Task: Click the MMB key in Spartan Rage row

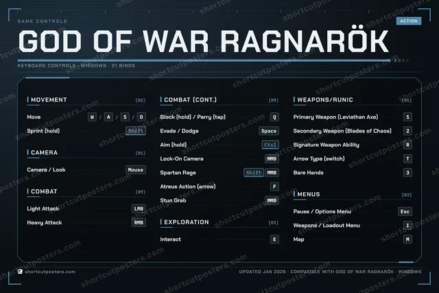Action: pyautogui.click(x=272, y=172)
